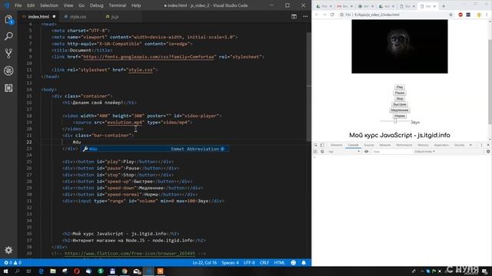This screenshot has height=276, width=492.
Task: Open the File menu in VS Code
Action: (x=18, y=5)
